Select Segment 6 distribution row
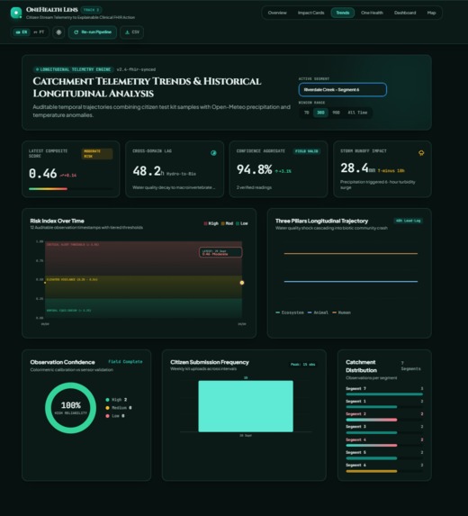 coord(384,467)
